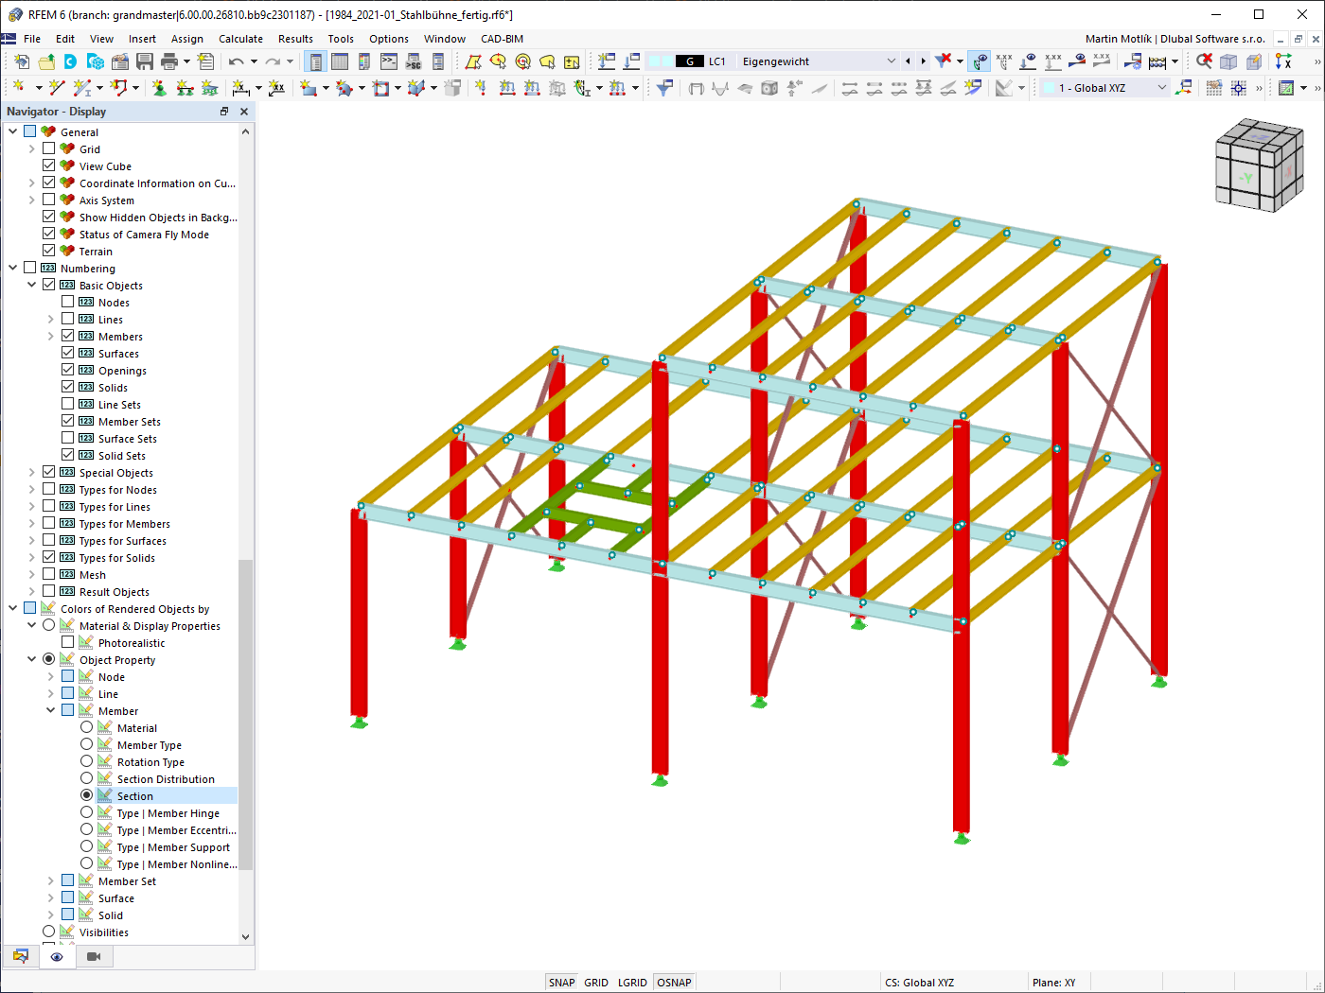
Task: Activate the nodal support creation icon
Action: point(159,87)
